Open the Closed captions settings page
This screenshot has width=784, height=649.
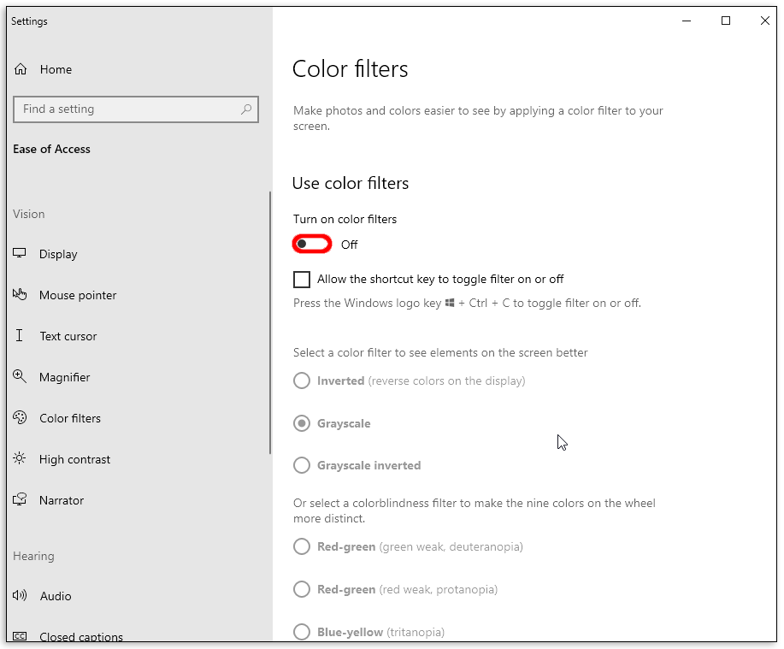coord(80,636)
